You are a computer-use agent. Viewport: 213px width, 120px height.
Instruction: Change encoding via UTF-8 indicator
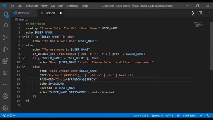coord(170,116)
